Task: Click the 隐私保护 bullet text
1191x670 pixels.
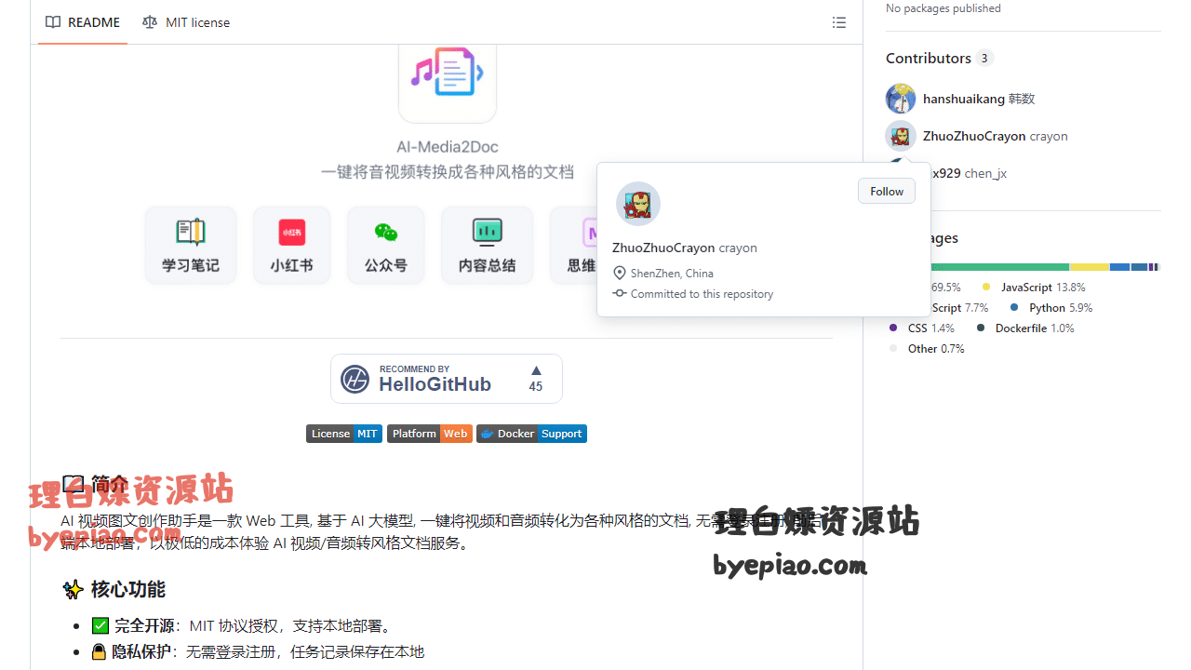Action: pyautogui.click(x=141, y=651)
